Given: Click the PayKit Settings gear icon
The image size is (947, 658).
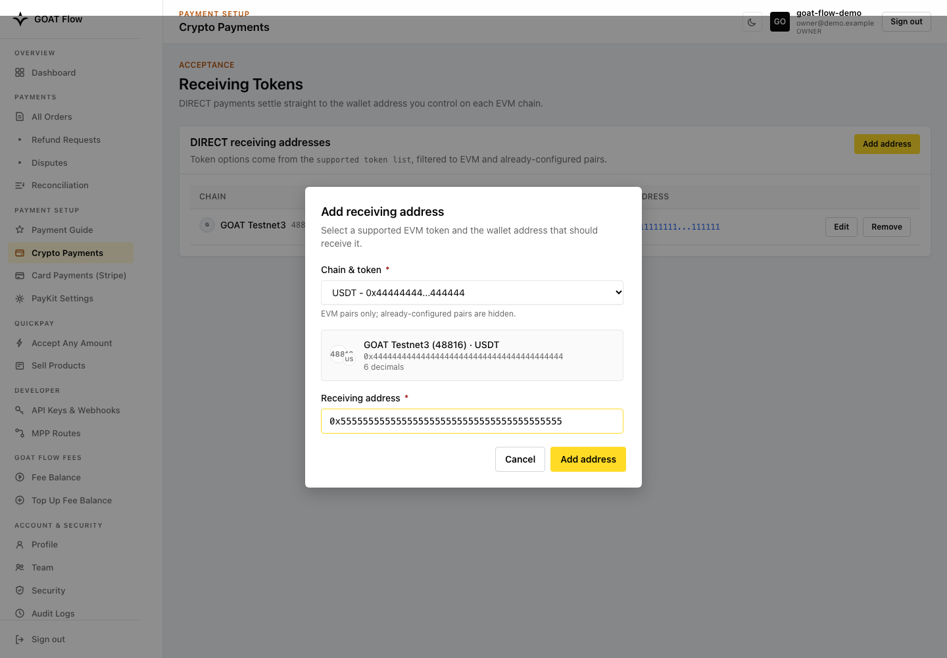Looking at the screenshot, I should tap(20, 299).
